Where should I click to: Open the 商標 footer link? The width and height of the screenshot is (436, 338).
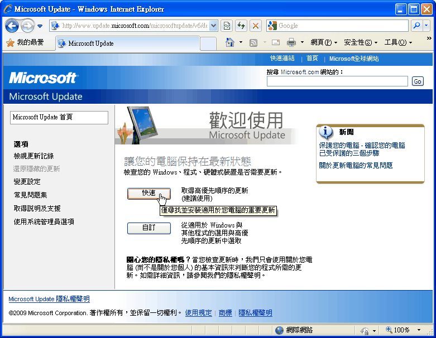click(x=225, y=313)
